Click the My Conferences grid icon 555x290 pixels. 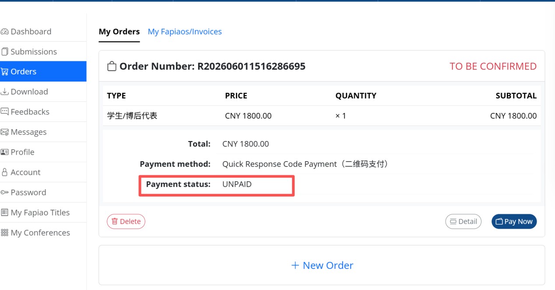coord(5,233)
